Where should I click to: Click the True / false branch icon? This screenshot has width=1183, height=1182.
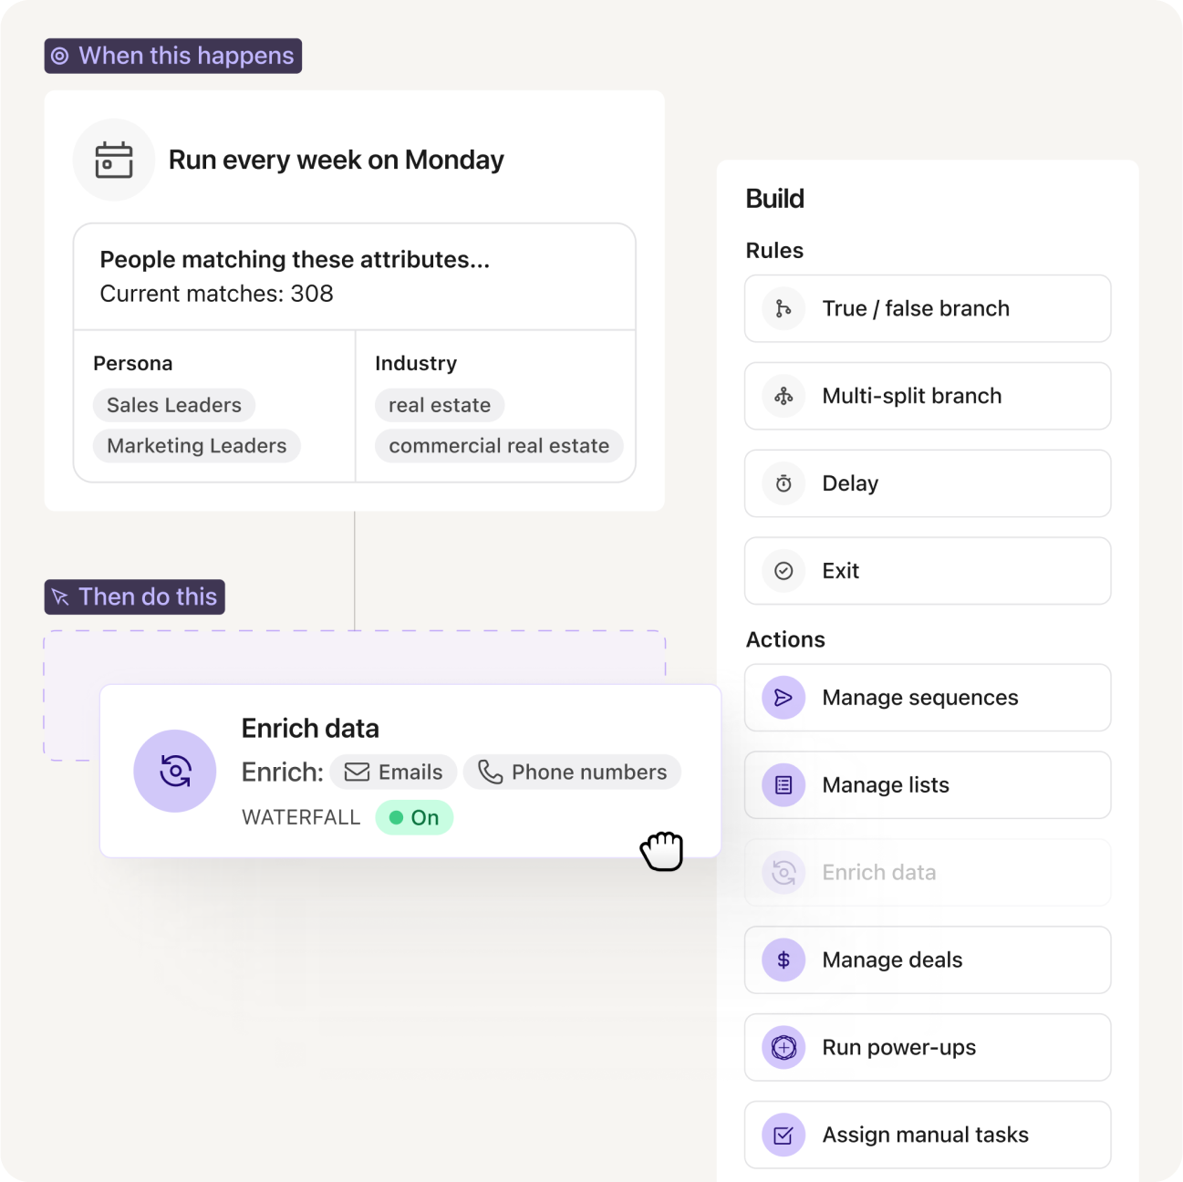pyautogui.click(x=783, y=308)
